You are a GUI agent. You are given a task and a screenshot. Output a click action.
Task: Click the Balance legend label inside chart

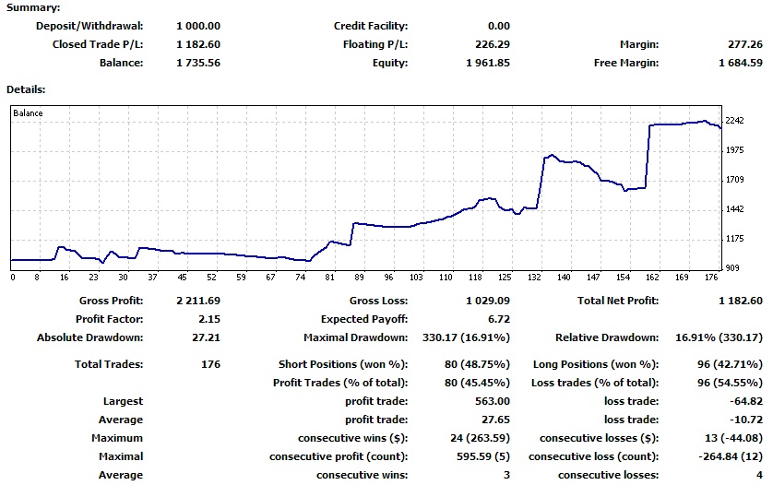[29, 113]
